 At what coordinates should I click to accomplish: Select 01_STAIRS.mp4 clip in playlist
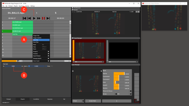point(23,22)
